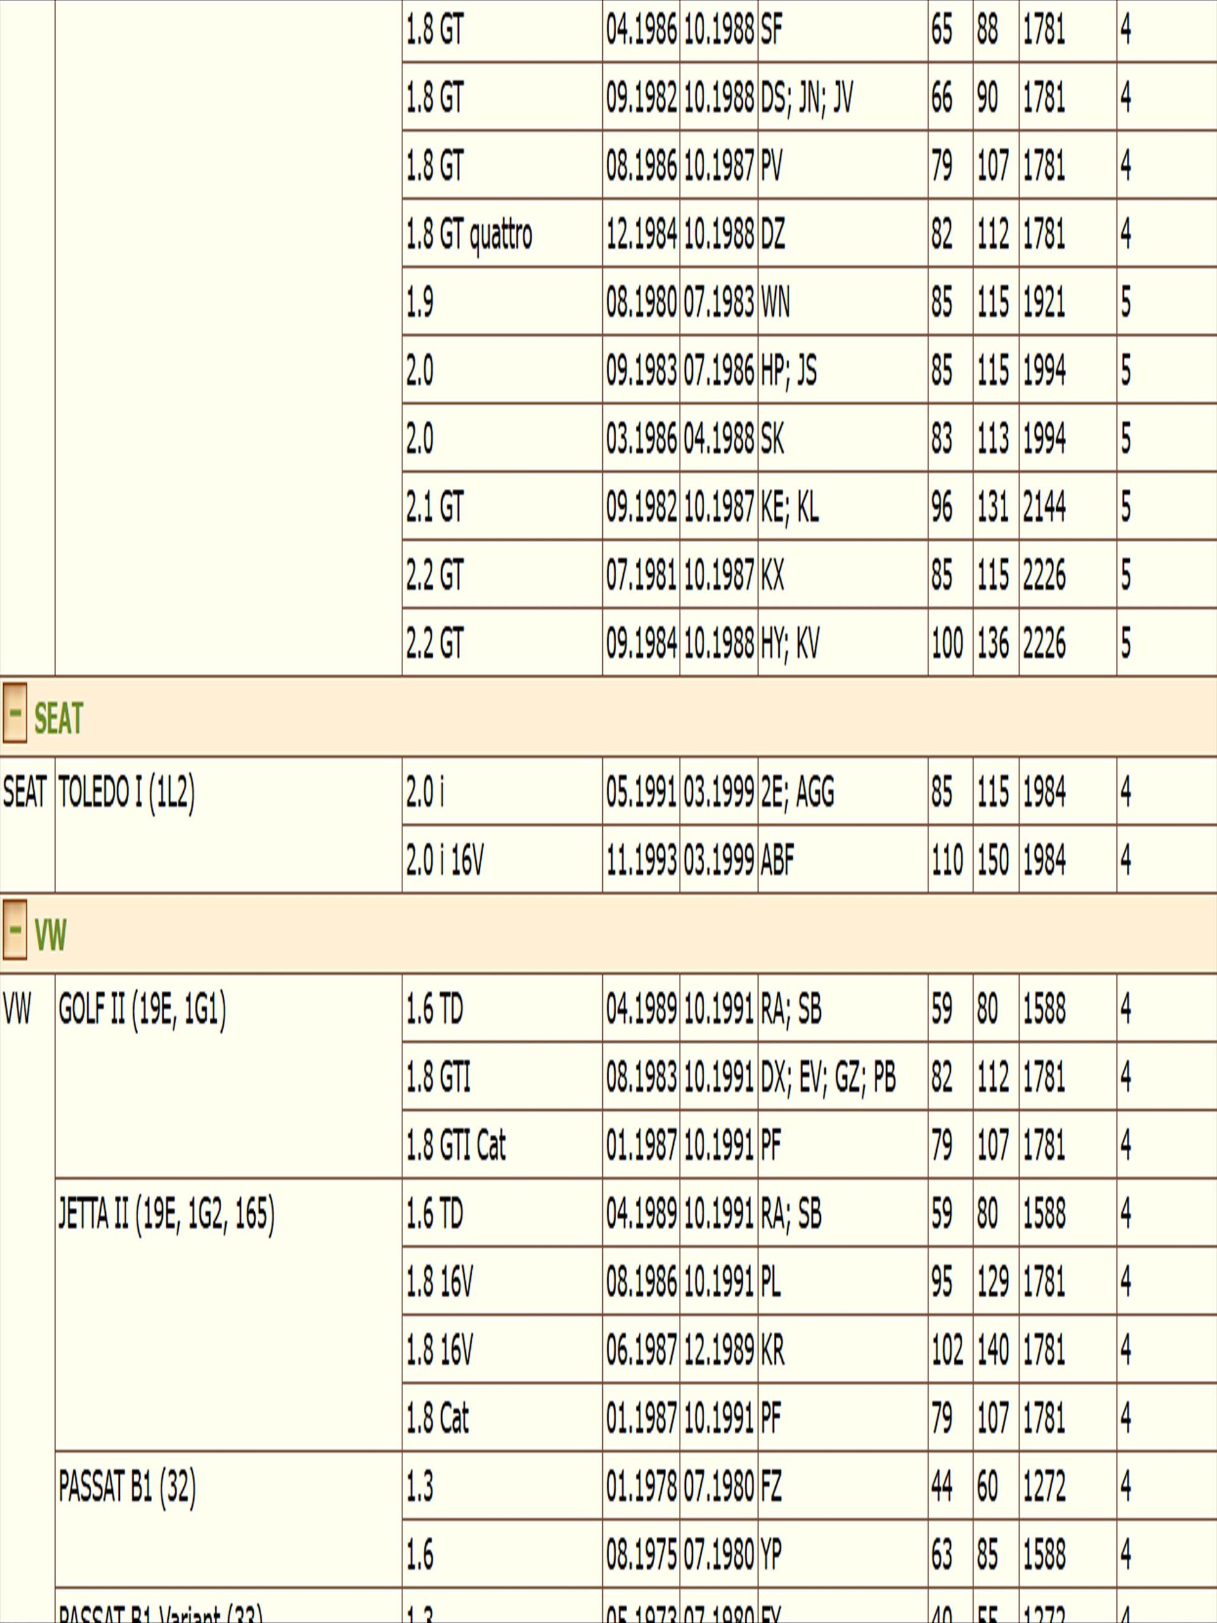This screenshot has width=1217, height=1623.
Task: Click horsepower value 129
Action: pos(995,1281)
